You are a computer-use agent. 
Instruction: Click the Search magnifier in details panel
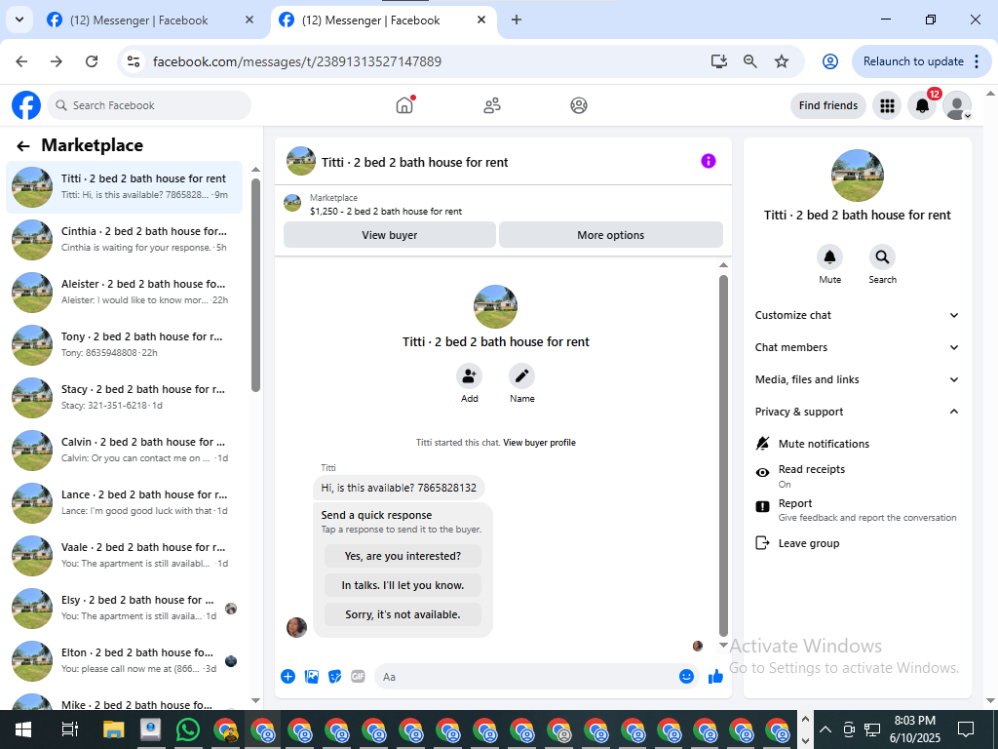pyautogui.click(x=882, y=257)
